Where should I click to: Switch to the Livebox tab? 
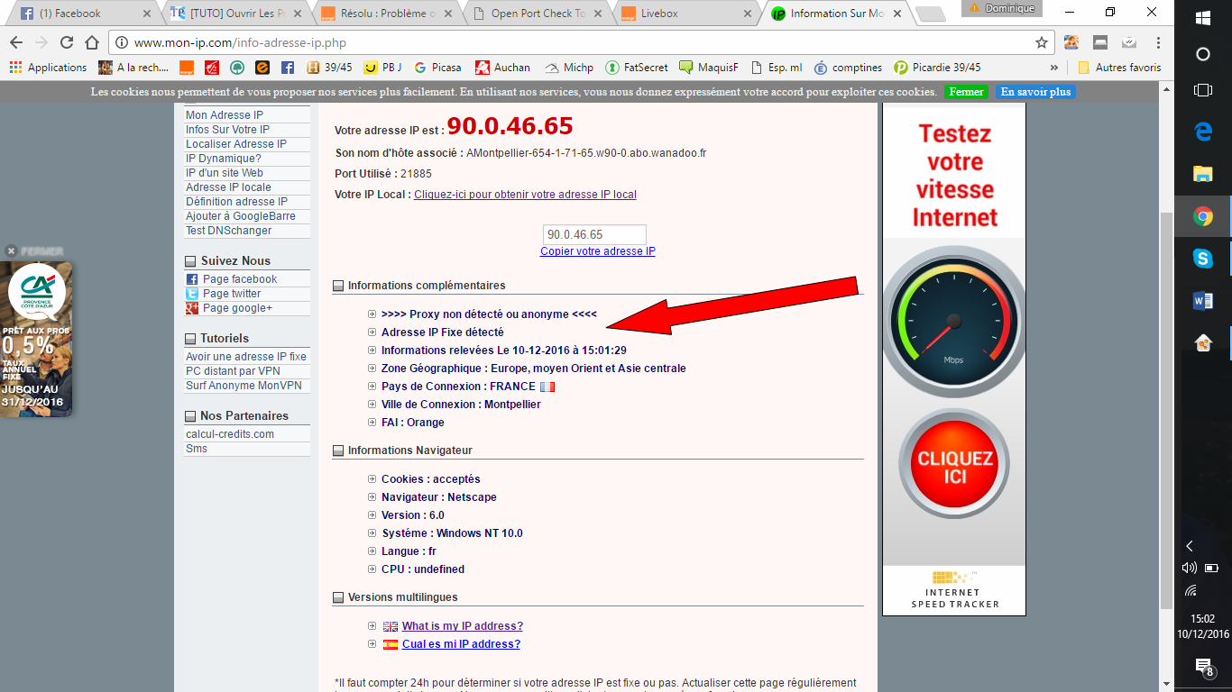click(685, 14)
